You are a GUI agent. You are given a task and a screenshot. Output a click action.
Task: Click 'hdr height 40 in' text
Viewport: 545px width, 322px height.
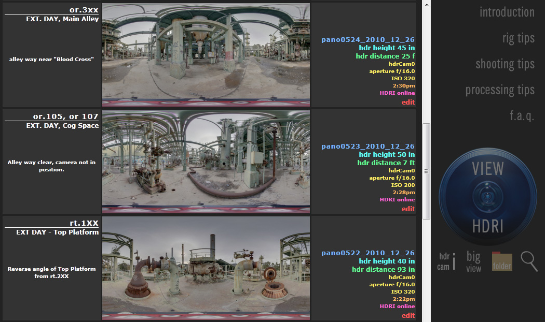[x=387, y=261]
